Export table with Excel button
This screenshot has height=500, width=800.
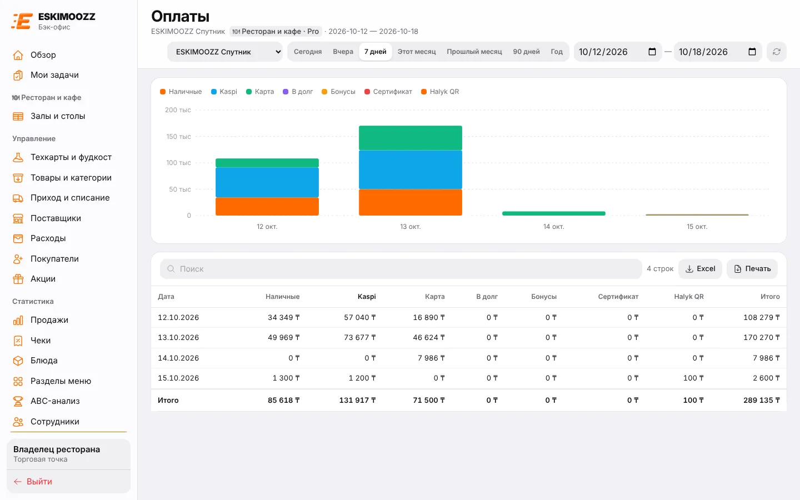(701, 269)
